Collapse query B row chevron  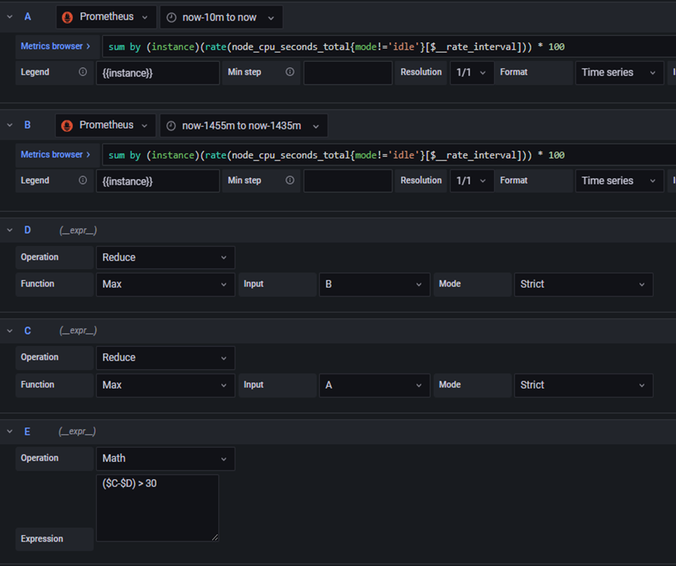(10, 125)
